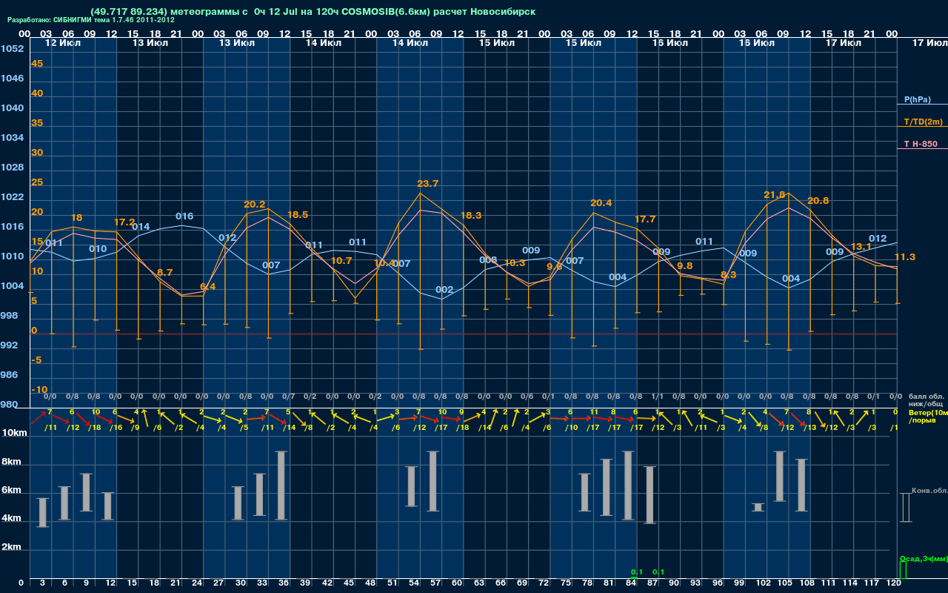Click the 'Разработано: СИБНИГМИ' credit line
The image size is (948, 593).
(91, 20)
